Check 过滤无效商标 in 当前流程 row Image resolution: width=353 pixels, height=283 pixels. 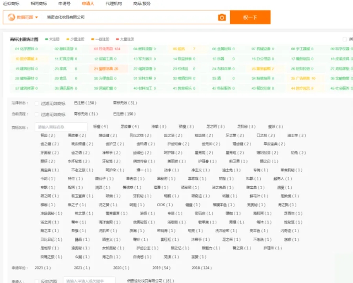coord(37,114)
